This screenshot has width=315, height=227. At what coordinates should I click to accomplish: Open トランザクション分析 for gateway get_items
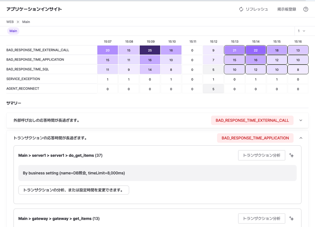(261, 218)
